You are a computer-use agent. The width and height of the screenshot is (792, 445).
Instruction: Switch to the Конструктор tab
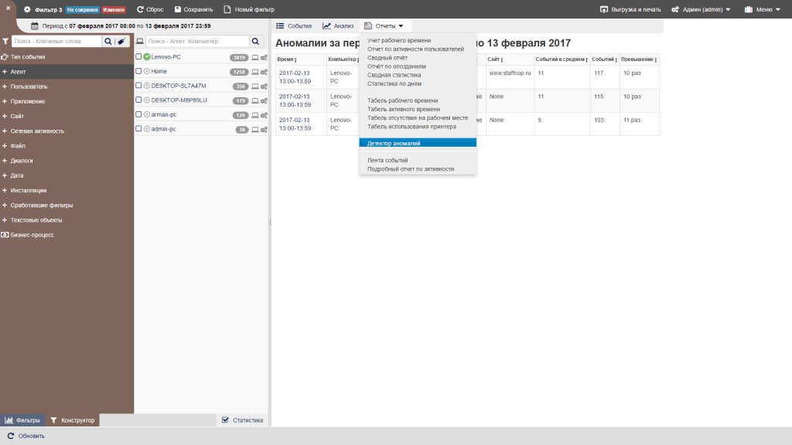point(73,420)
